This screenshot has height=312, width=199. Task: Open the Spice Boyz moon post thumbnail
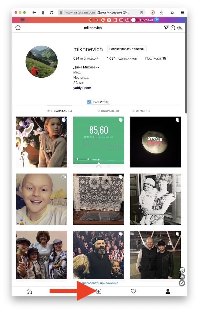155,142
